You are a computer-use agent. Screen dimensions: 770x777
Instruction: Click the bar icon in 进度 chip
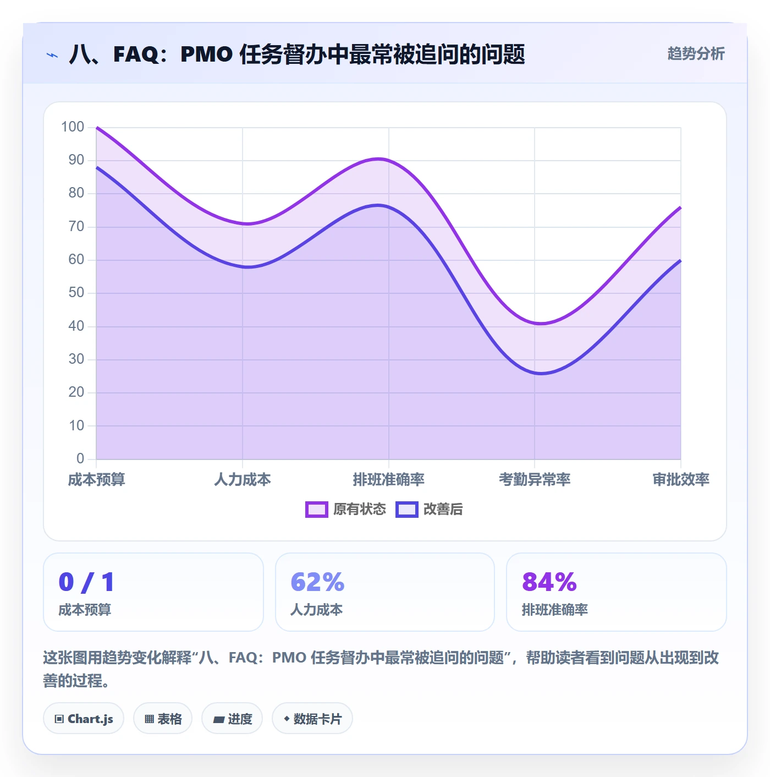[x=219, y=720]
